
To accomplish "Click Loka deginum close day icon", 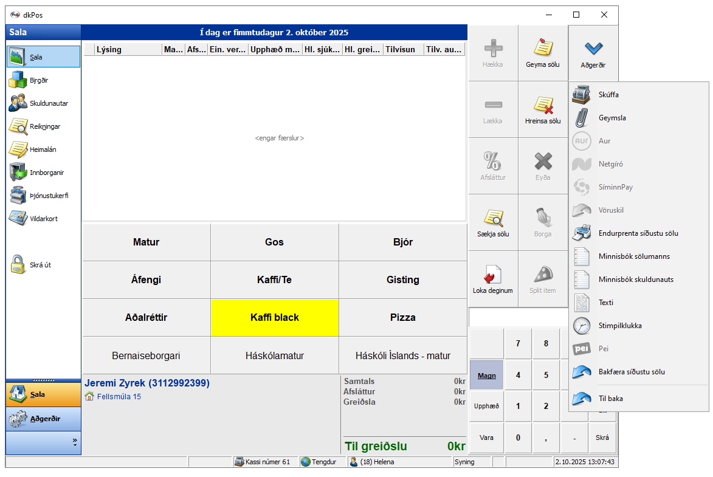I will pos(492,274).
